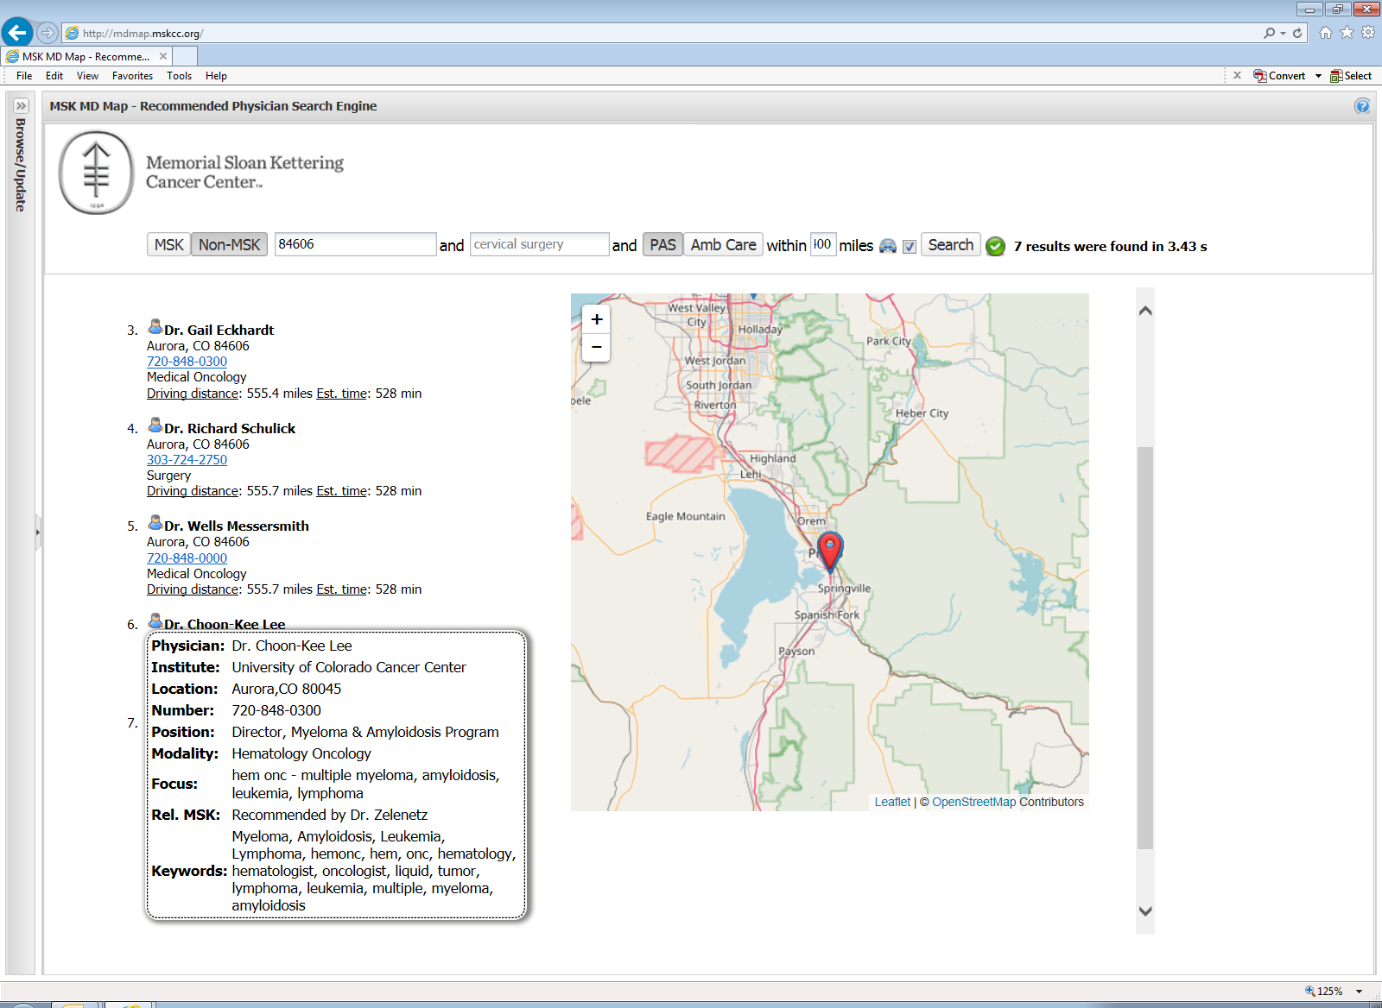Image resolution: width=1382 pixels, height=1008 pixels.
Task: Expand the address bar search dropdown arrow
Action: [x=1283, y=33]
